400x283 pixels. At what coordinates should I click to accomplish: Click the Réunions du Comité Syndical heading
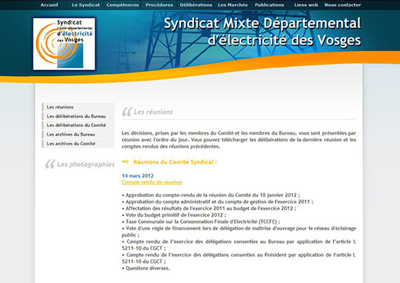175,162
